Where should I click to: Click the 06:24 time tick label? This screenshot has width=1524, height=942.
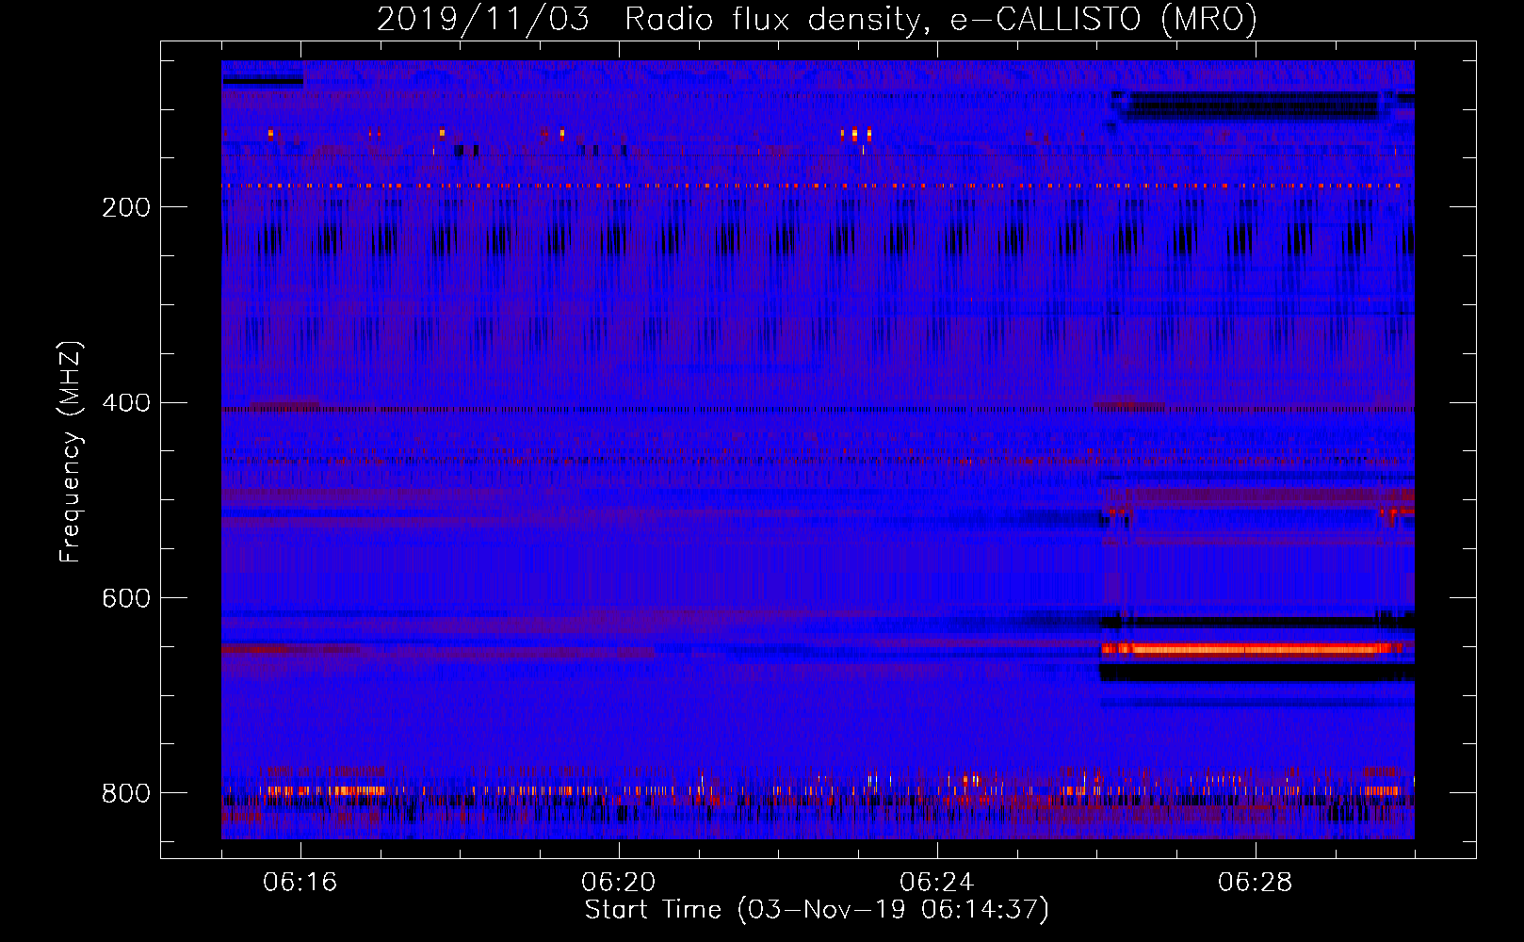[x=937, y=883]
